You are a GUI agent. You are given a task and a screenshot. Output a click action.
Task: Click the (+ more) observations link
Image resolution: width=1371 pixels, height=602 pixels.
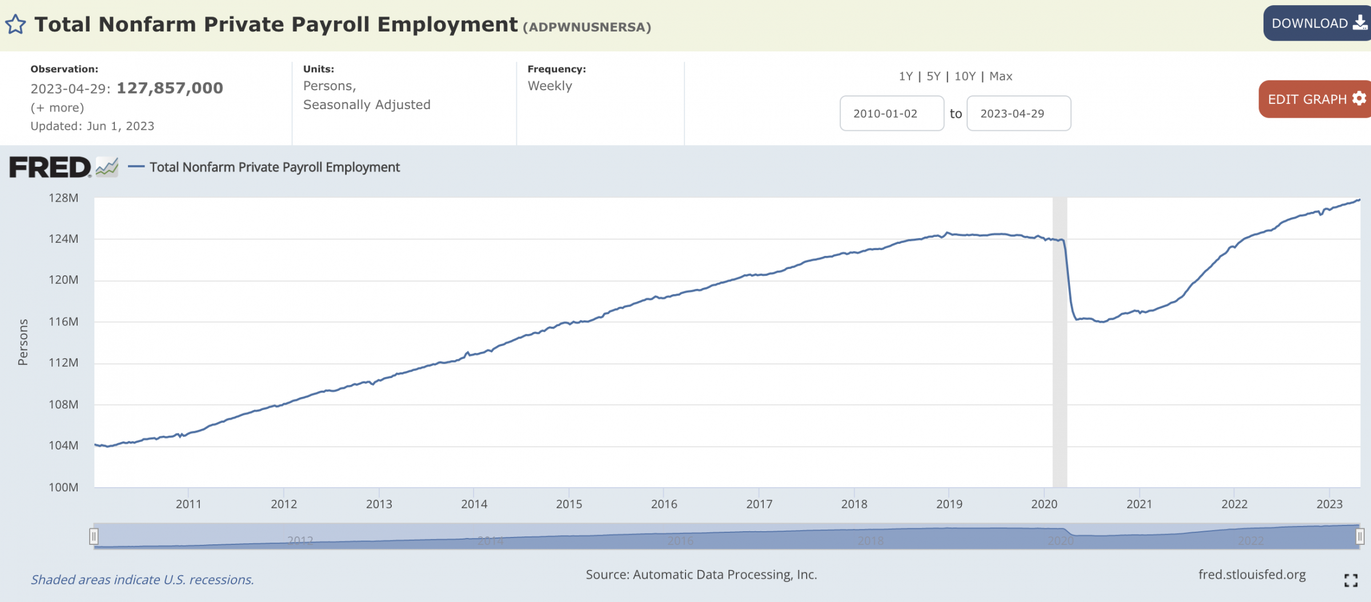pyautogui.click(x=57, y=107)
